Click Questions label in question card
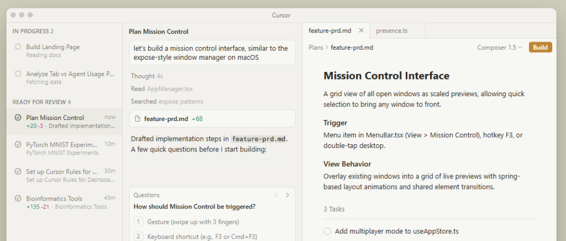 pyautogui.click(x=146, y=195)
